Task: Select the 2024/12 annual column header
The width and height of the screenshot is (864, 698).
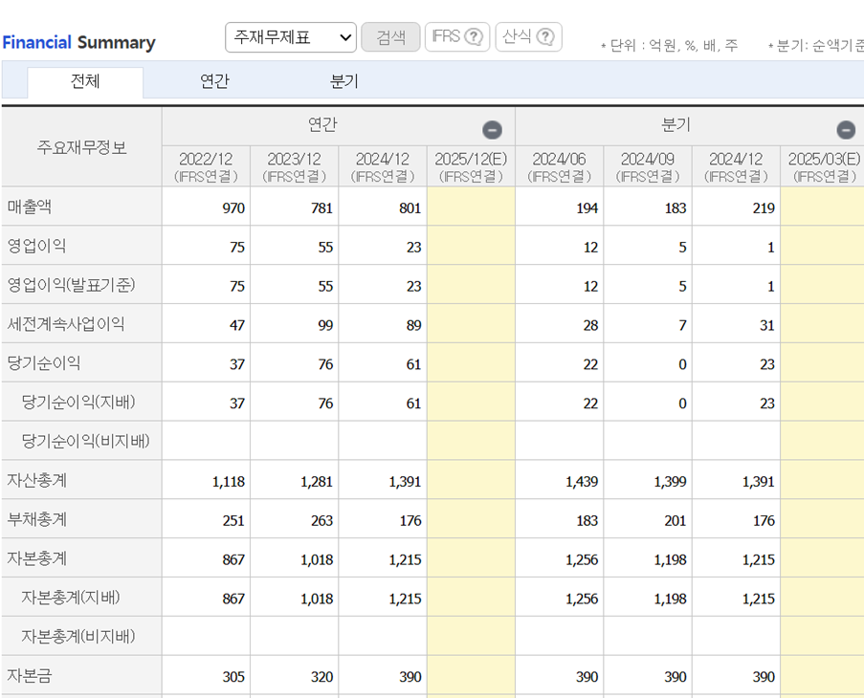Action: click(383, 165)
